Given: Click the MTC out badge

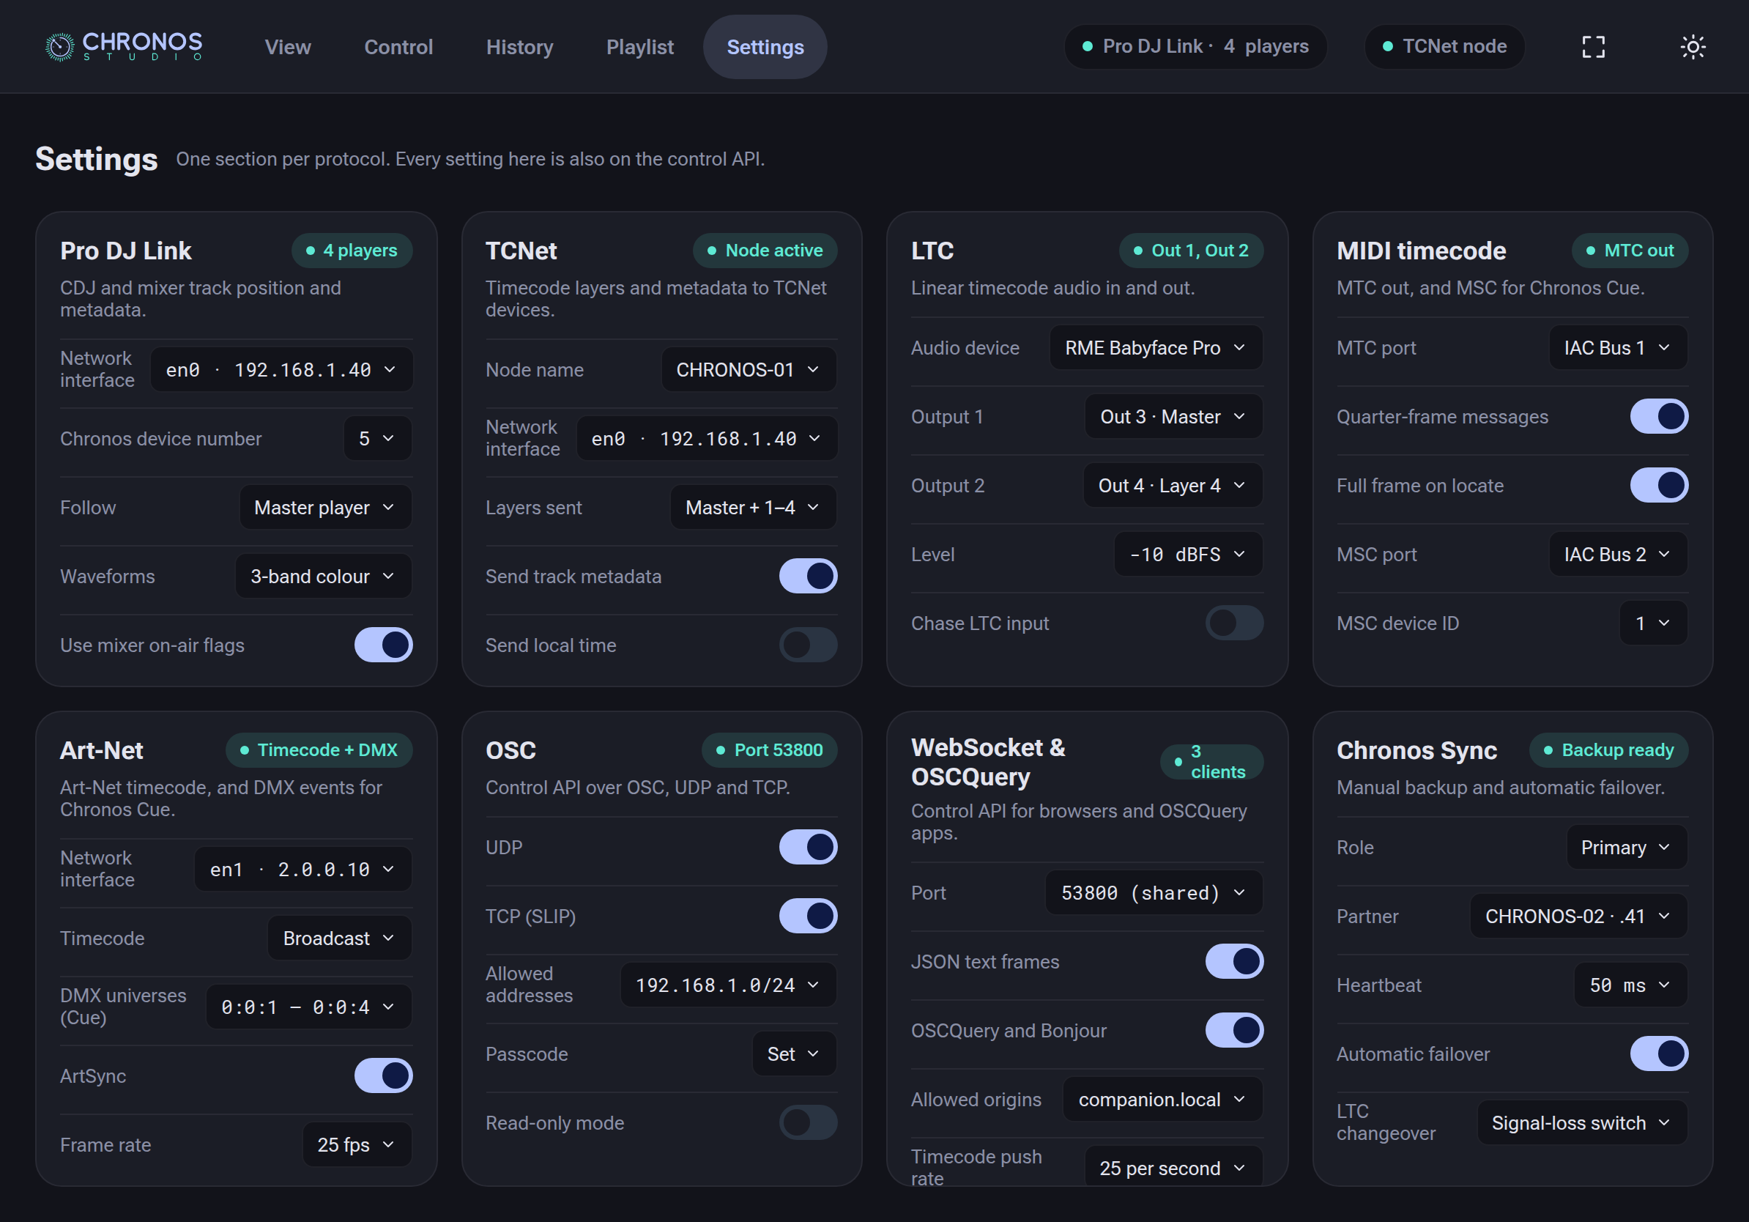Looking at the screenshot, I should (1630, 251).
